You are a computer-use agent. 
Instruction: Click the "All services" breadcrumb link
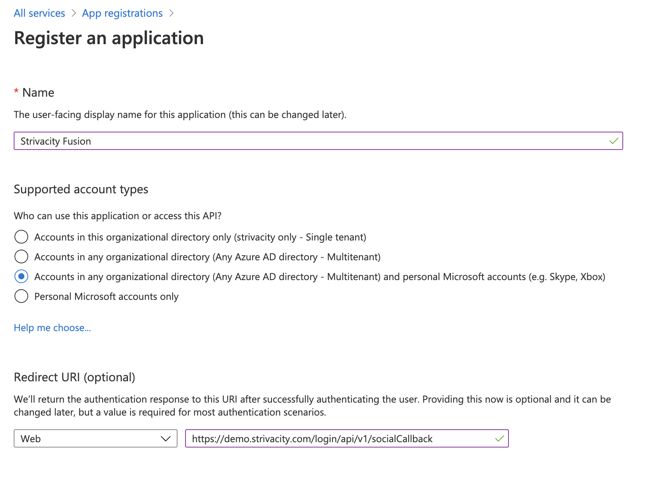tap(39, 13)
